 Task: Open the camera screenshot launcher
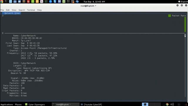(19, 1)
